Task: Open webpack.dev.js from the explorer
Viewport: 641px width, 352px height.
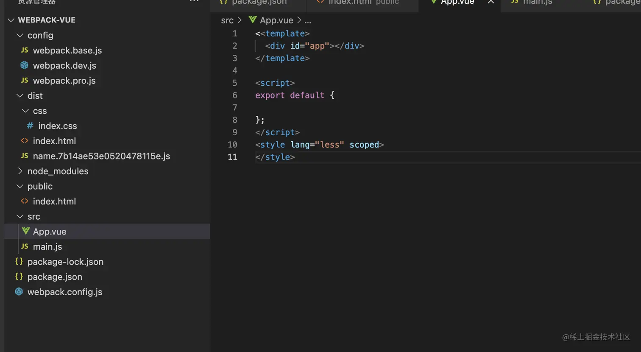Action: tap(64, 65)
